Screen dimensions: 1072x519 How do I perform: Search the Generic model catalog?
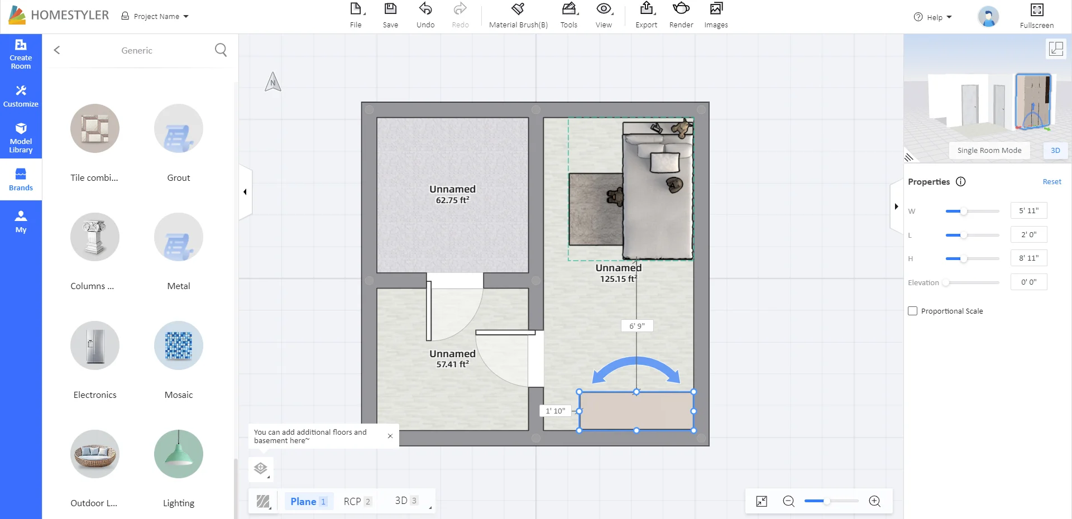(x=221, y=50)
